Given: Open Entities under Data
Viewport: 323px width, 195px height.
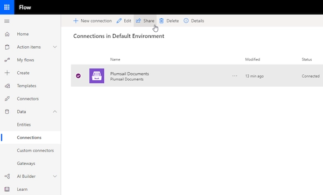Looking at the screenshot, I should (x=24, y=124).
